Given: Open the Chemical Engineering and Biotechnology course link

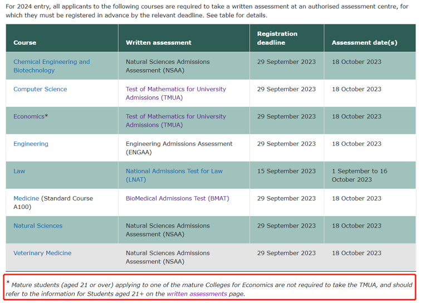Looking at the screenshot, I should (x=52, y=66).
